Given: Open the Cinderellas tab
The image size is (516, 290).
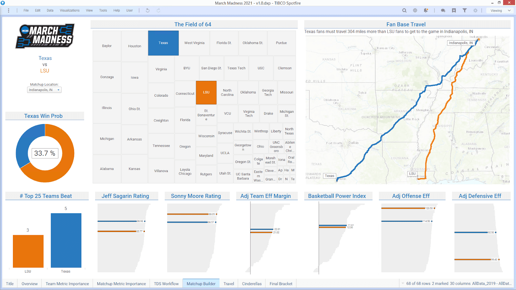Looking at the screenshot, I should (252, 284).
